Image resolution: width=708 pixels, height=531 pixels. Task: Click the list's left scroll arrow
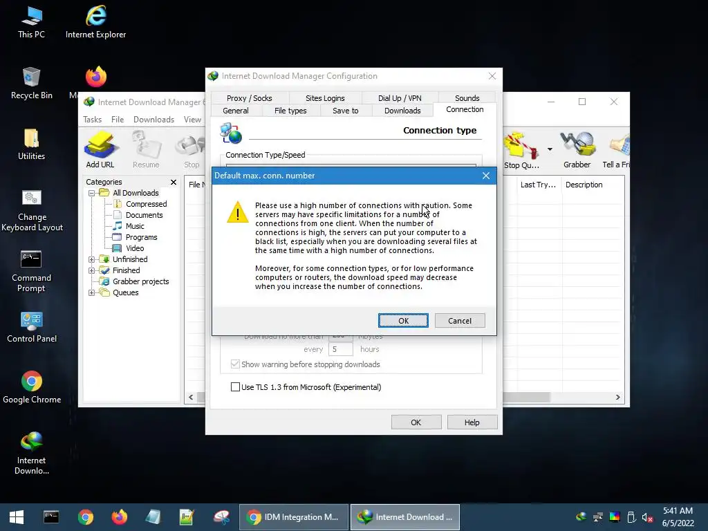tap(191, 398)
